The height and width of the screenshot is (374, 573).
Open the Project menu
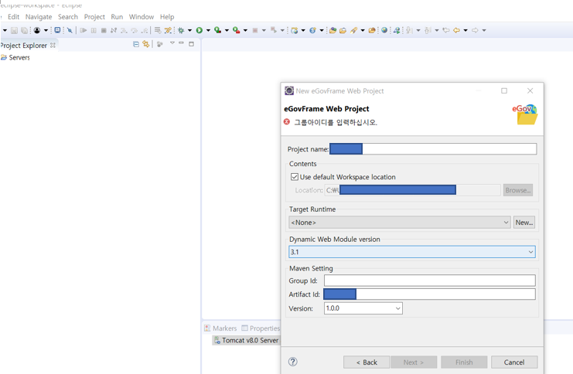click(94, 17)
